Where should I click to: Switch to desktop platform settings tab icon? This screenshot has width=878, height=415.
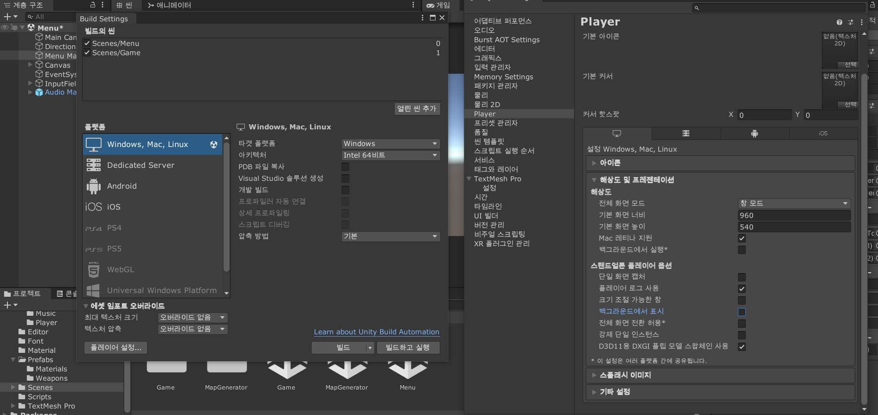tap(617, 134)
